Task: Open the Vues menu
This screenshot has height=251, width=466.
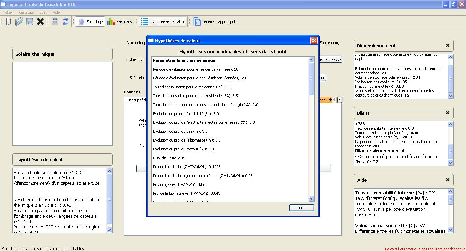Action: pyautogui.click(x=43, y=12)
